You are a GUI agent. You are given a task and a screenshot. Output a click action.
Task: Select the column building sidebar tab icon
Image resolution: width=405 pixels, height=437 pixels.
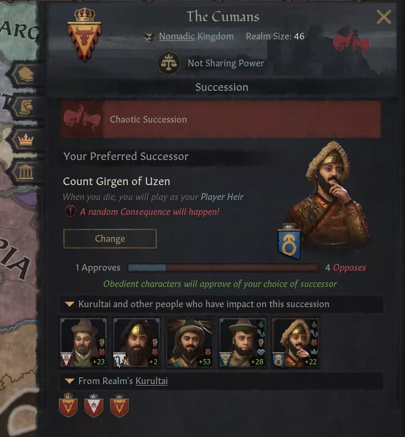(x=26, y=172)
